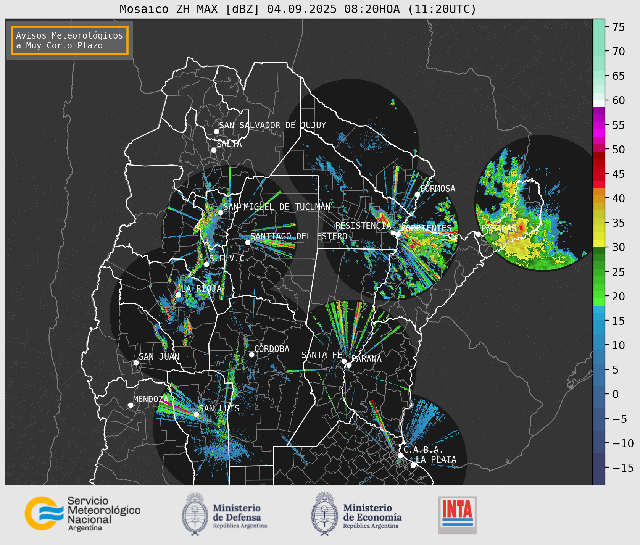Click the Posadas city dot
Image resolution: width=640 pixels, height=545 pixels.
(478, 234)
